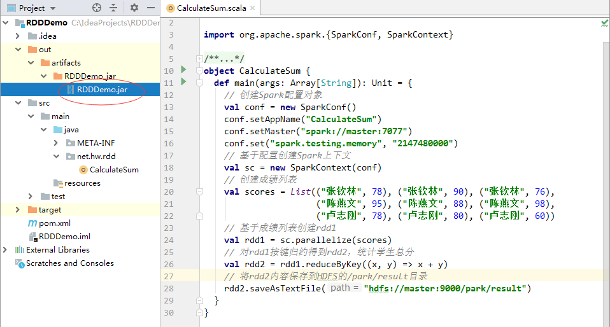Screen dimensions: 610x327
Task: Click the .idea folder icon
Action: [x=32, y=36]
